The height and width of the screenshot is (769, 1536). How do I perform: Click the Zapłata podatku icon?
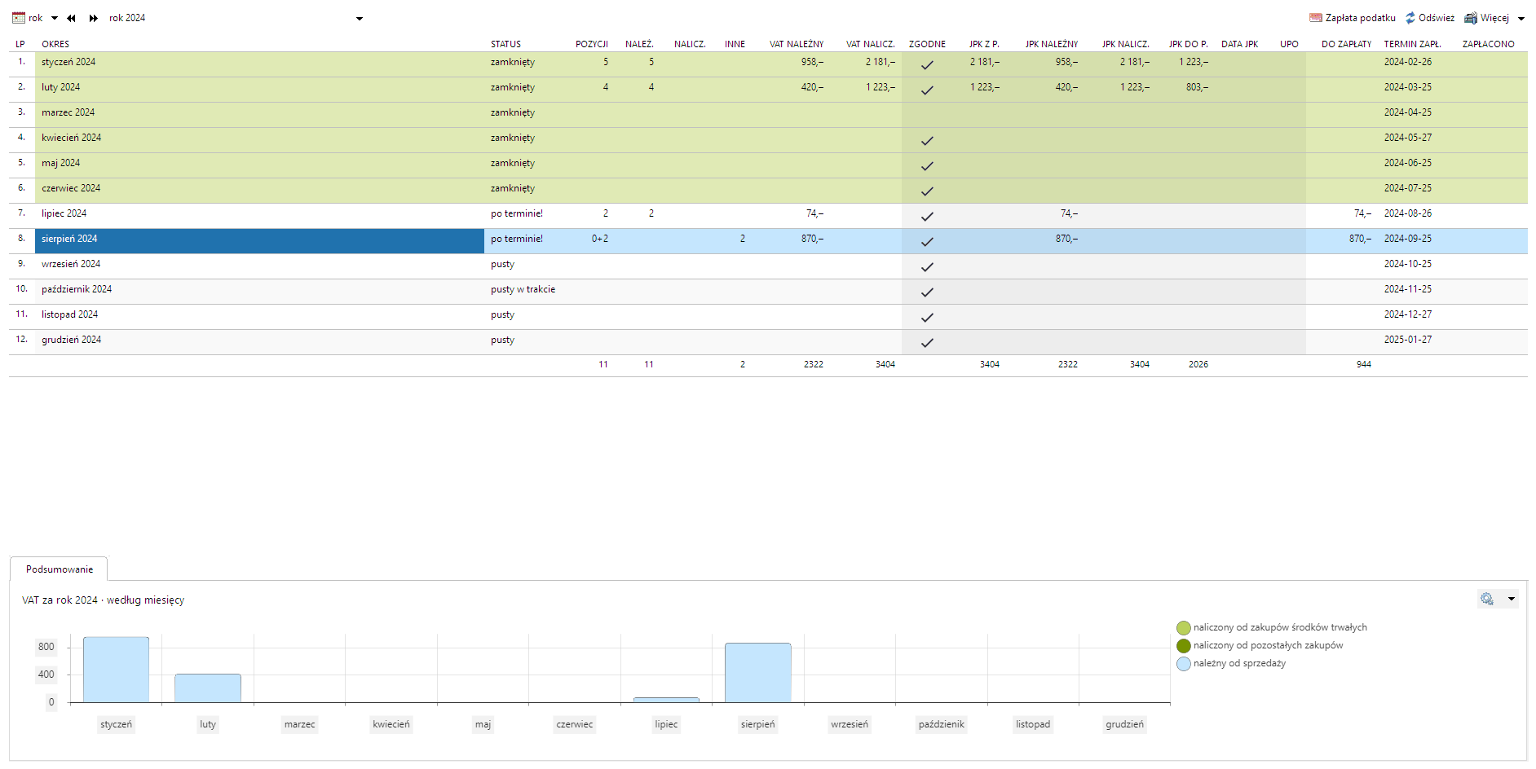(1315, 18)
